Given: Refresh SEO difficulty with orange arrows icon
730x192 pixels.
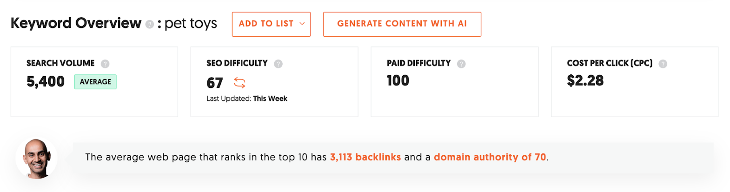Looking at the screenshot, I should [x=239, y=83].
